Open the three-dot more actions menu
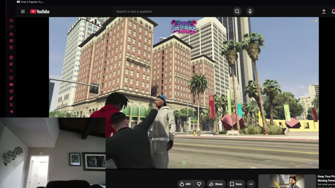Image resolution: width=335 pixels, height=188 pixels. (251, 184)
